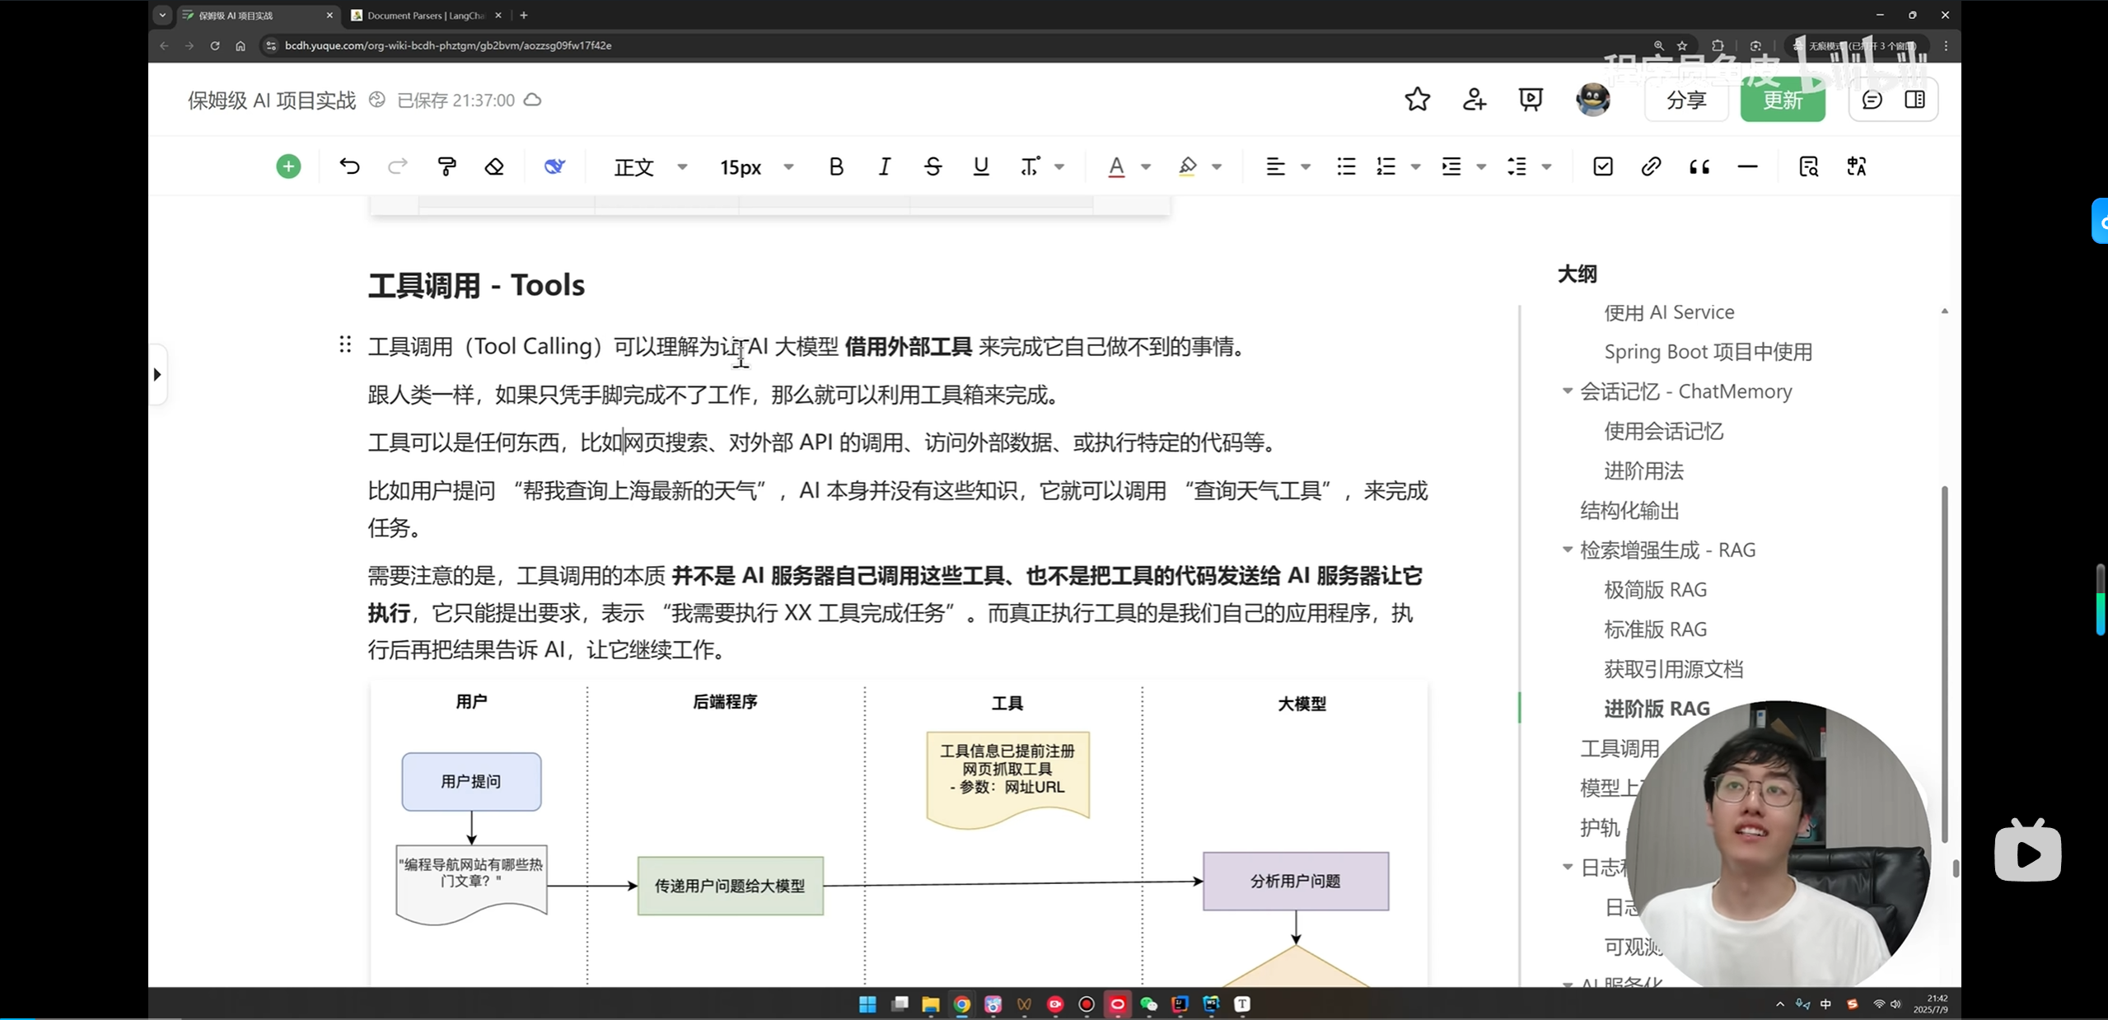Open find and replace tool
Image resolution: width=2108 pixels, height=1020 pixels.
pyautogui.click(x=1808, y=166)
